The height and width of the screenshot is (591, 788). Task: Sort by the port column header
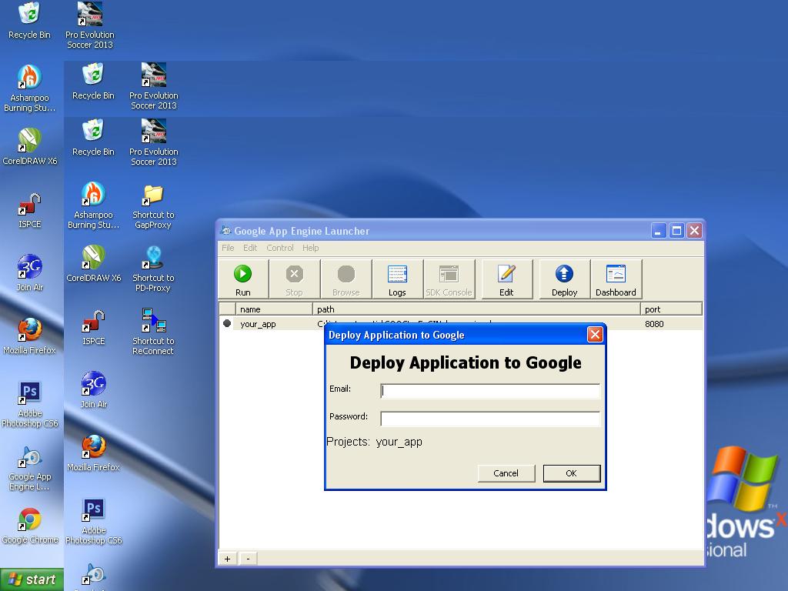coord(671,309)
